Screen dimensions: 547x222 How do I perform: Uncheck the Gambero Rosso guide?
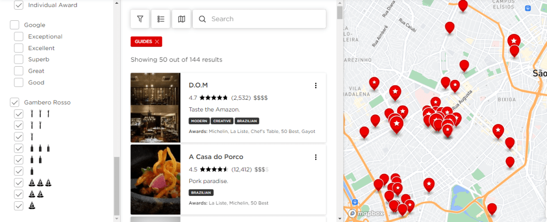tap(14, 102)
